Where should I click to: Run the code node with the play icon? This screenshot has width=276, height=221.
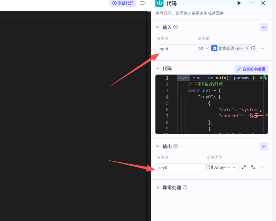(x=239, y=3)
